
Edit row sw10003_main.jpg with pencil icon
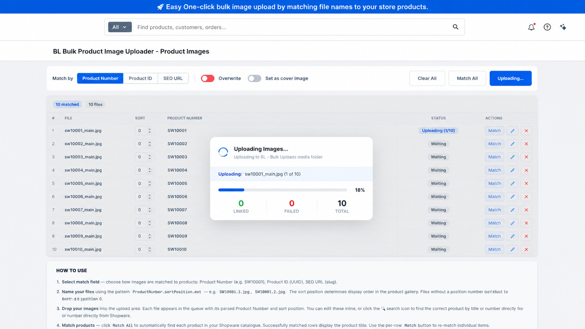coord(512,157)
